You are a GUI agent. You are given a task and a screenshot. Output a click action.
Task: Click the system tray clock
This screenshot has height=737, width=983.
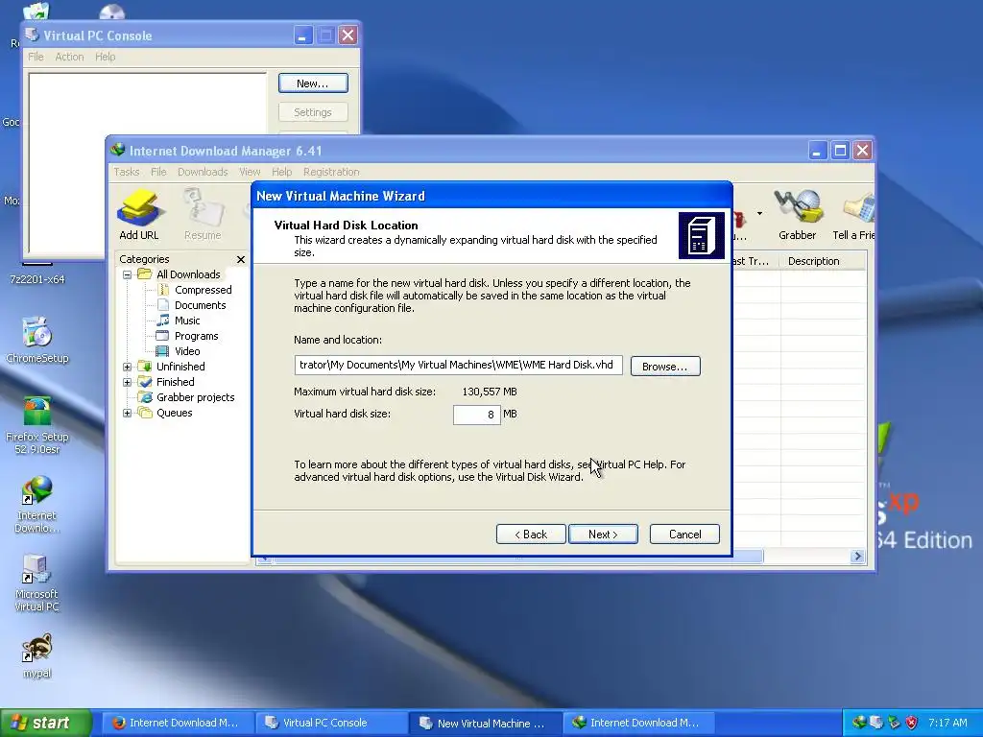pyautogui.click(x=947, y=723)
